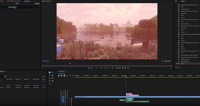Select the Razor tool

click(x=53, y=75)
